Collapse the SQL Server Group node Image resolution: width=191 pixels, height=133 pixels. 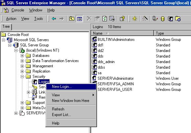coord(10,45)
